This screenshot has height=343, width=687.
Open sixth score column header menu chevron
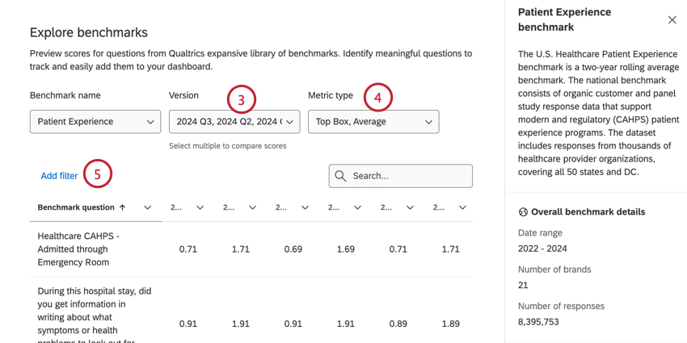point(463,207)
